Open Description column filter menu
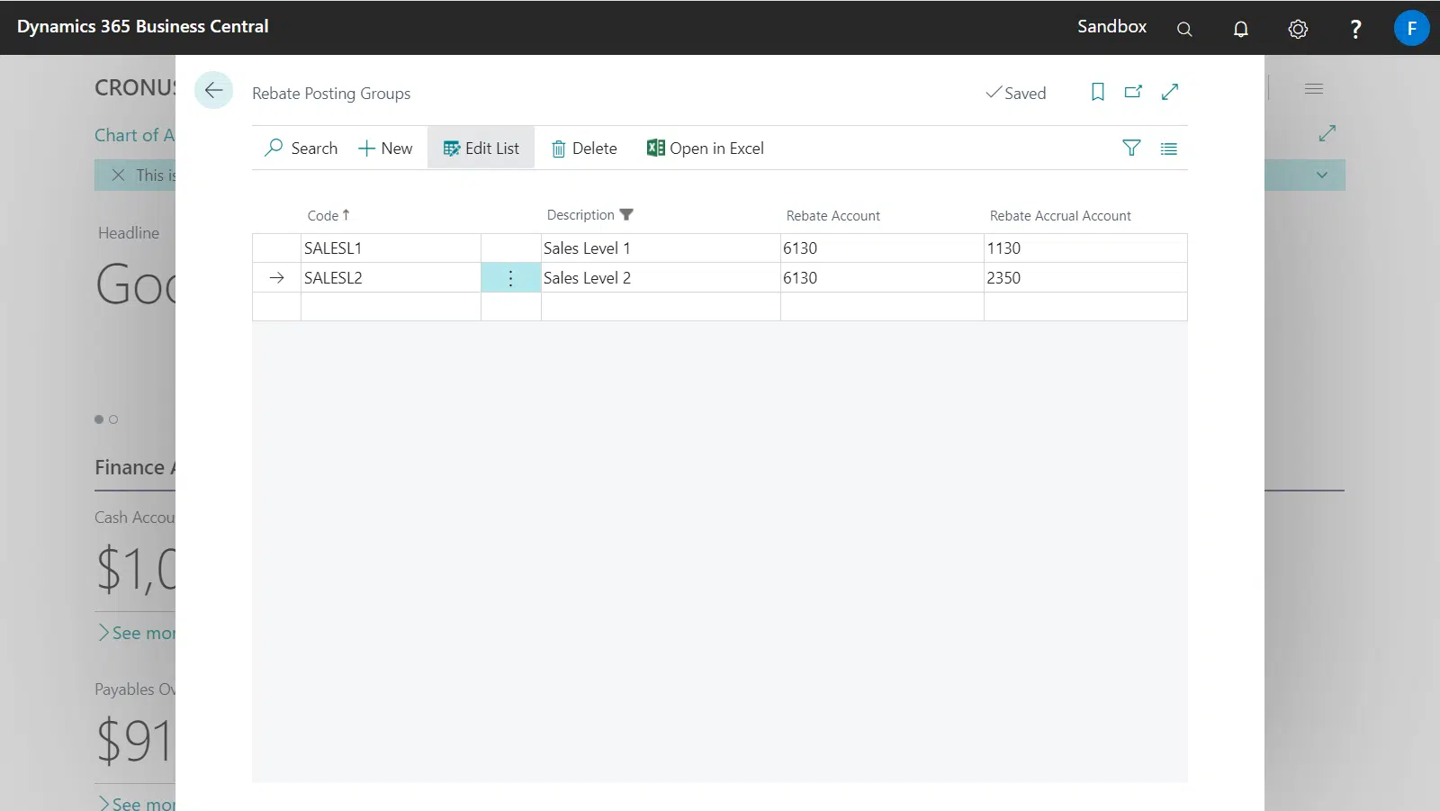This screenshot has height=811, width=1440. (x=626, y=214)
